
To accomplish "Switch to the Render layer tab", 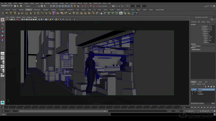I will click(200, 82).
